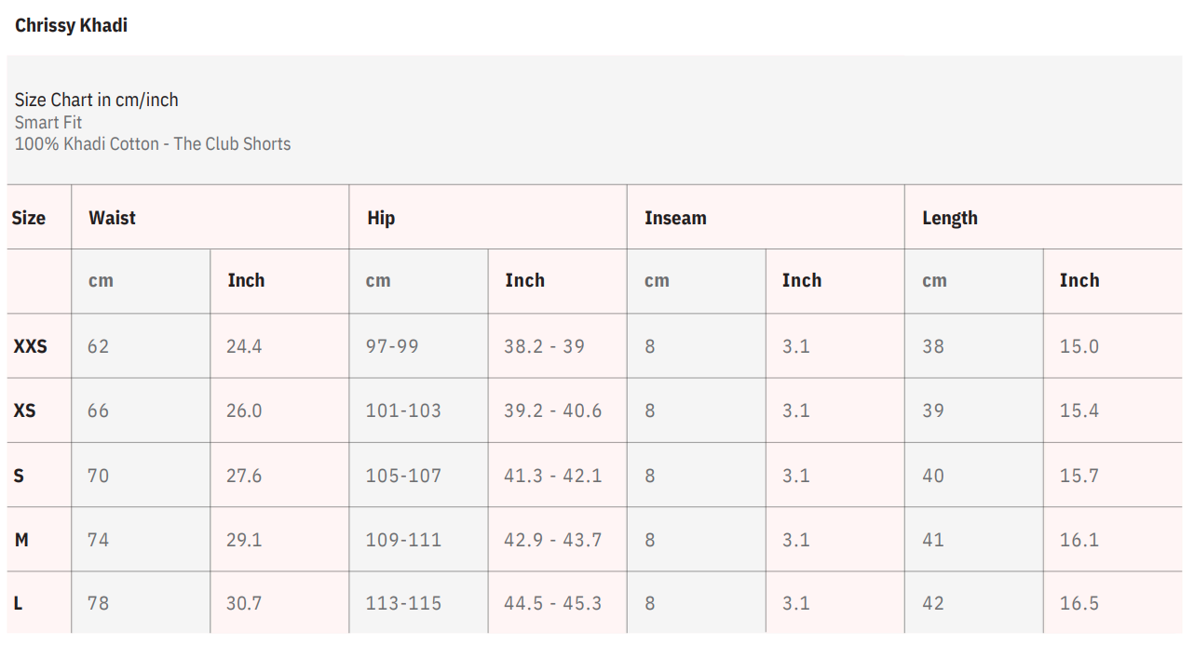1194x645 pixels.
Task: Click the Size header cell
Action: [29, 218]
